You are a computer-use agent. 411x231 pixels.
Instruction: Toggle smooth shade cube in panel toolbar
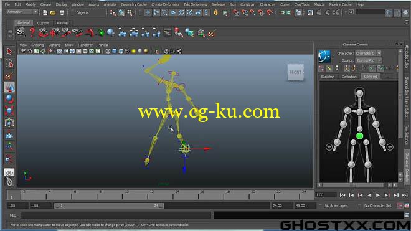[x=115, y=51]
